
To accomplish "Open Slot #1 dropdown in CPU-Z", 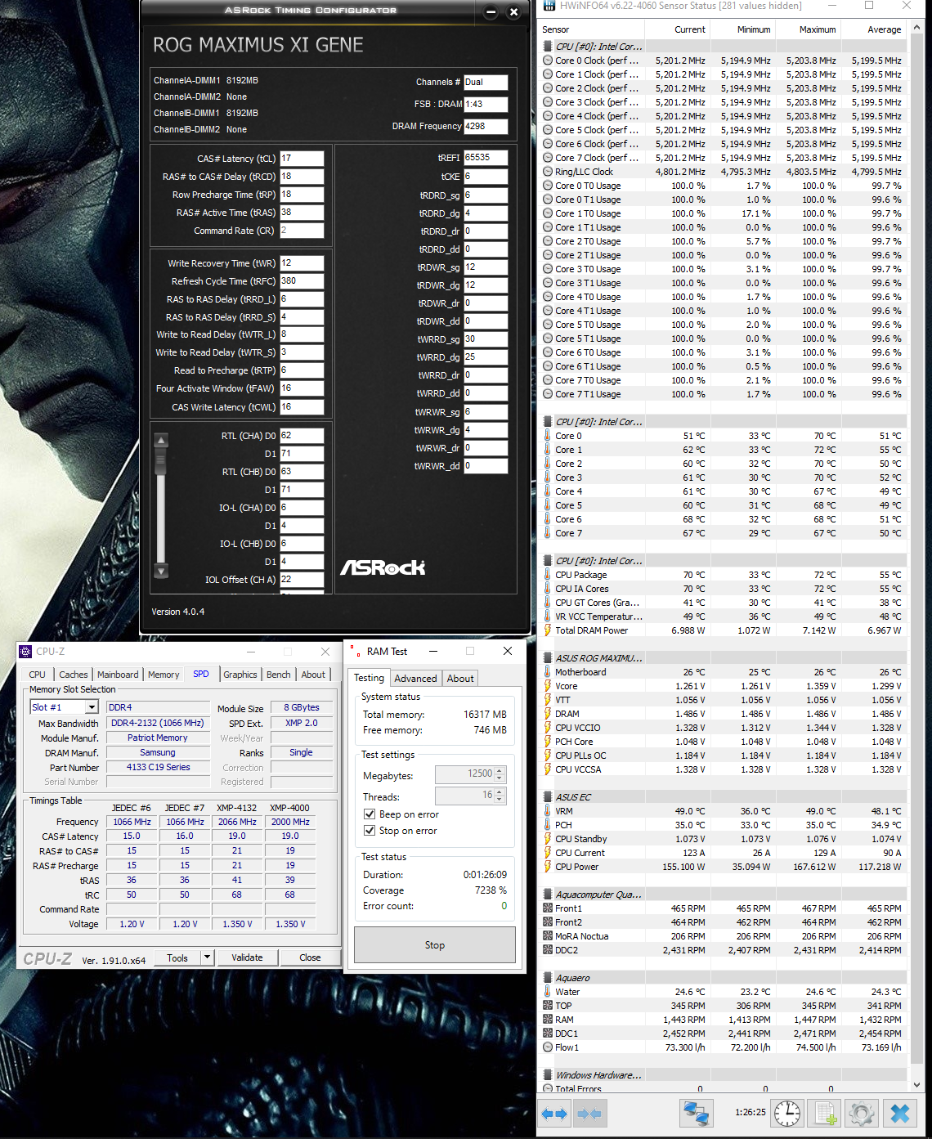I will click(92, 707).
